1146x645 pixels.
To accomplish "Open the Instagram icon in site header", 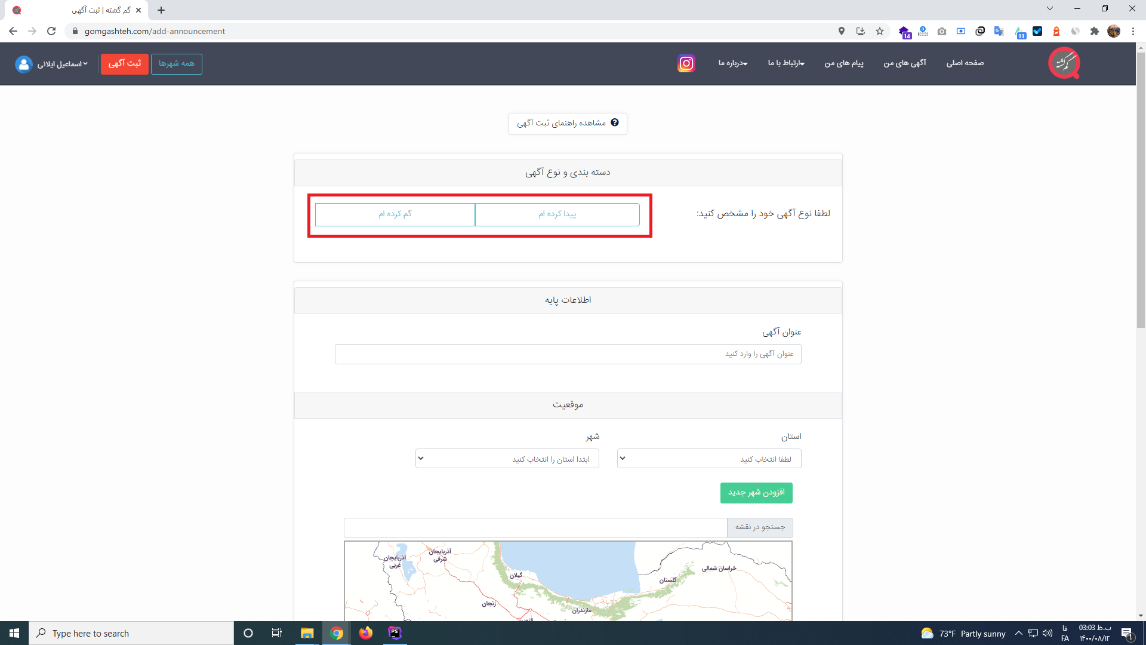I will pyautogui.click(x=686, y=63).
